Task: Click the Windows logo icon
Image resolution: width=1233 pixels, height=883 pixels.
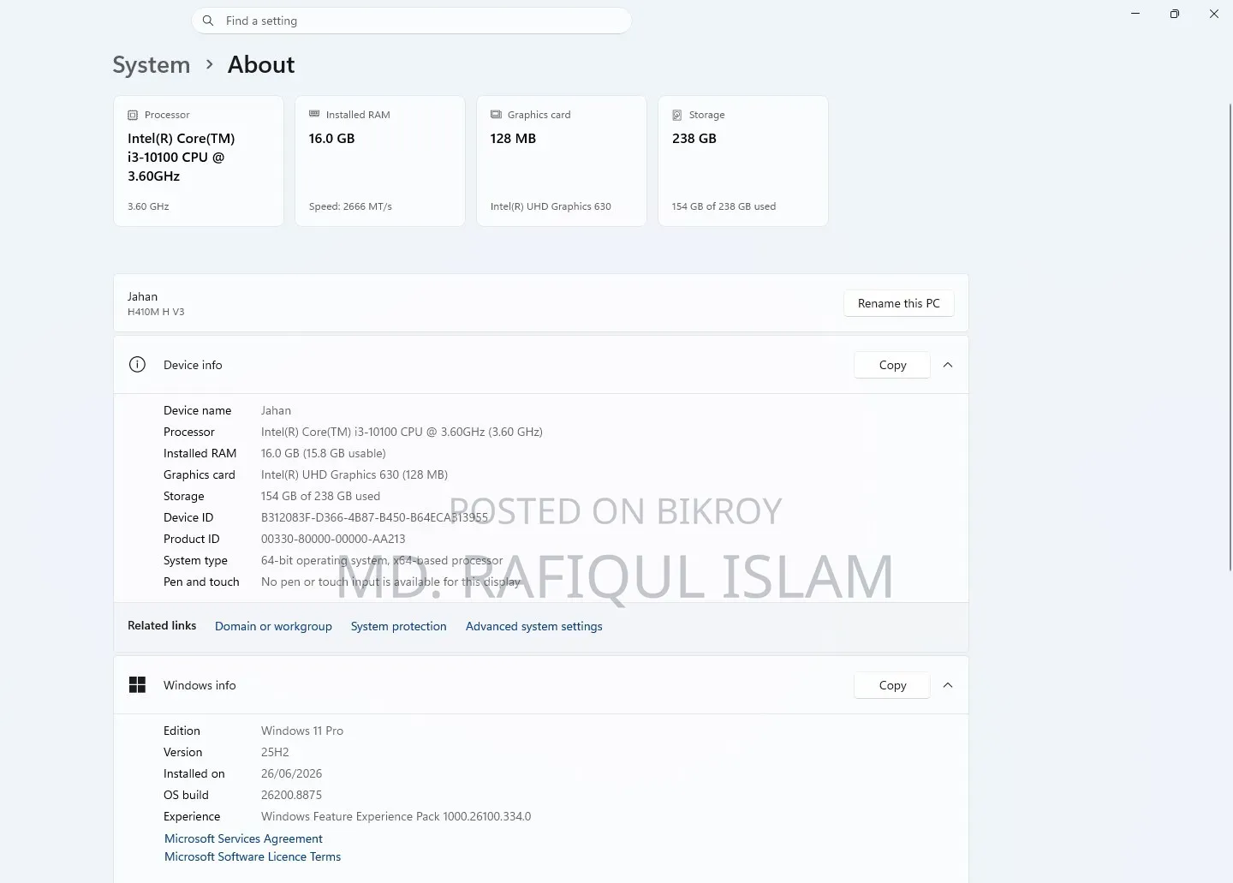Action: [x=137, y=685]
